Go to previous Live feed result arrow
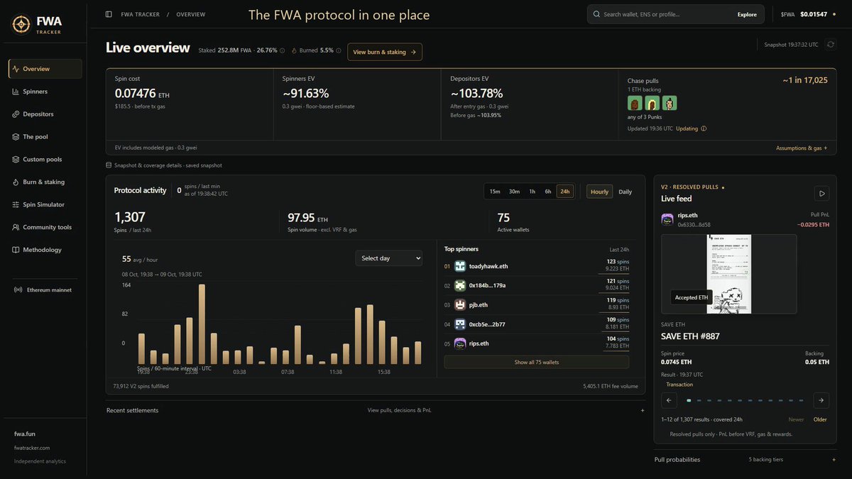This screenshot has width=852, height=479. point(669,400)
